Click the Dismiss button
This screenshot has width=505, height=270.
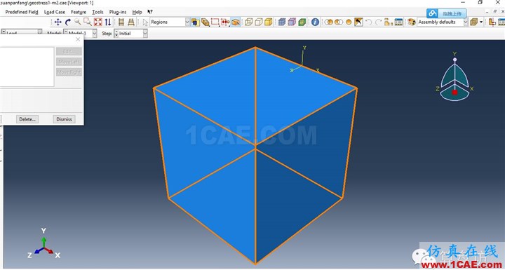pos(64,119)
